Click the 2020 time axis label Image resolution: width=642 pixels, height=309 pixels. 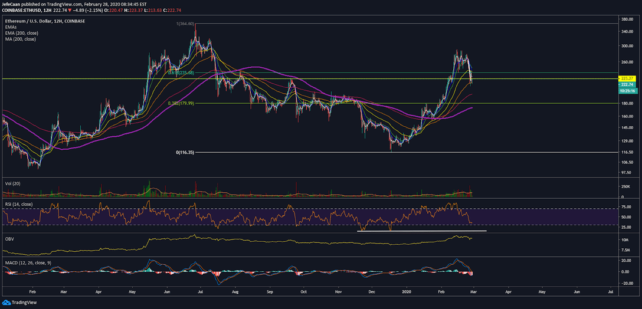click(407, 292)
